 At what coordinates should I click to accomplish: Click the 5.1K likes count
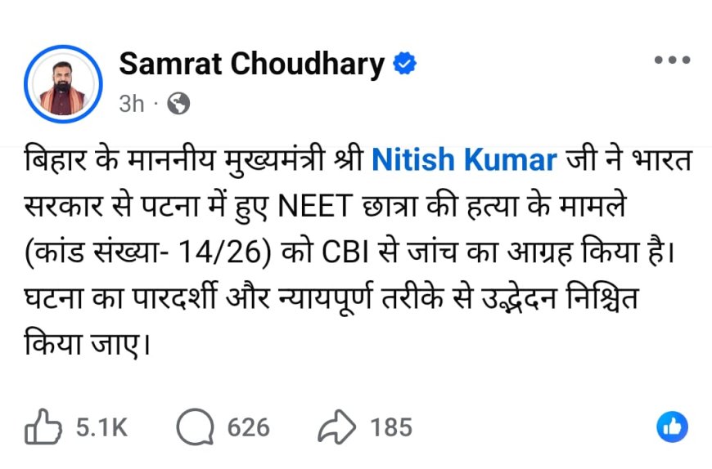101,427
